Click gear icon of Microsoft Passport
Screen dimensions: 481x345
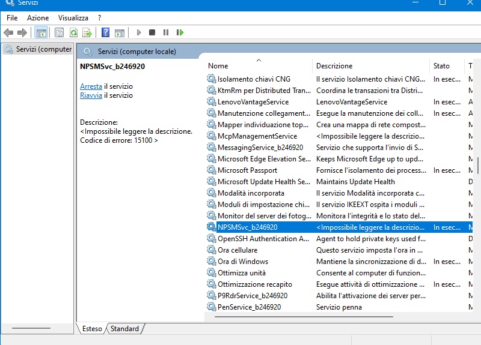point(212,170)
